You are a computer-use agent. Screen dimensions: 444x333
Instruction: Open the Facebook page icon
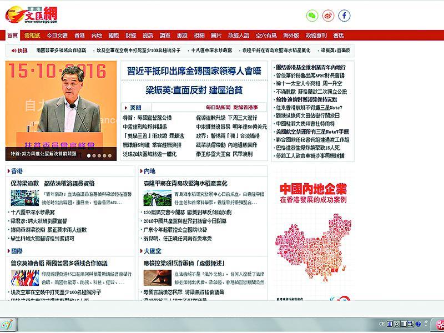point(345,16)
